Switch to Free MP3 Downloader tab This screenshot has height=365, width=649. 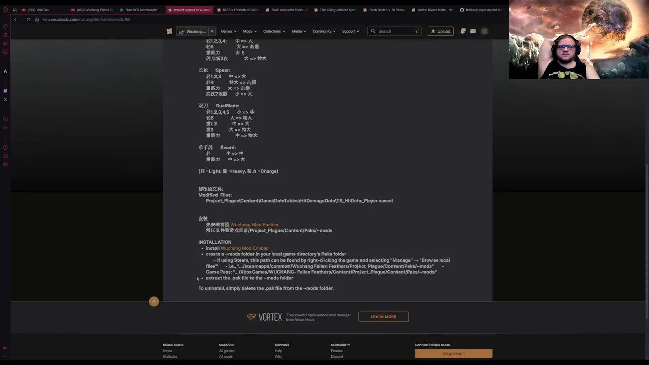[140, 10]
